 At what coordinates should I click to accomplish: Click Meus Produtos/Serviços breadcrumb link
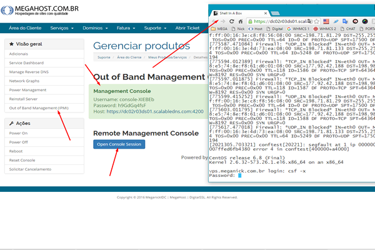167,57
